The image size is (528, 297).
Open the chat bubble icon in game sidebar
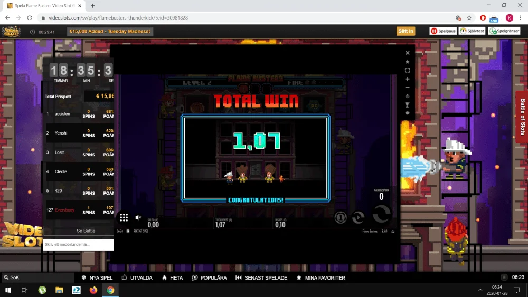408,113
